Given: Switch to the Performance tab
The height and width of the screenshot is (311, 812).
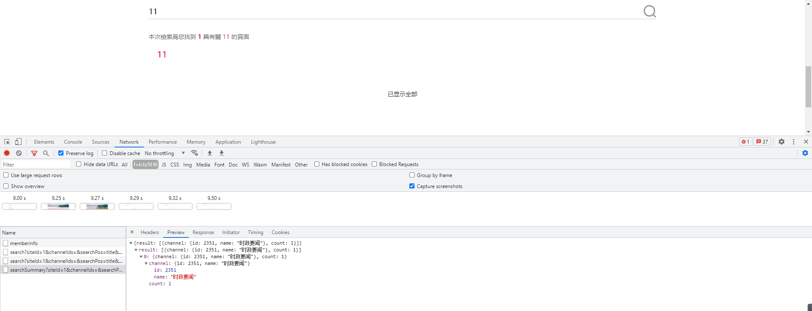Looking at the screenshot, I should point(163,142).
